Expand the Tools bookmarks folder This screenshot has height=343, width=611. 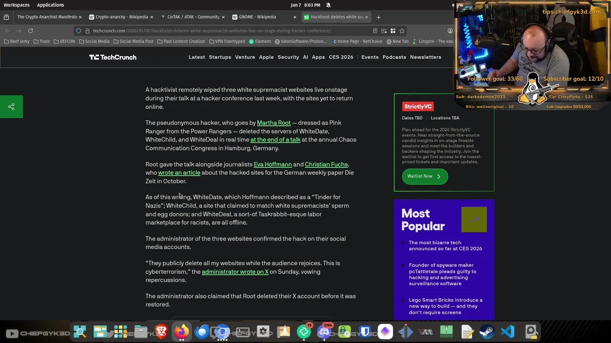tap(42, 41)
